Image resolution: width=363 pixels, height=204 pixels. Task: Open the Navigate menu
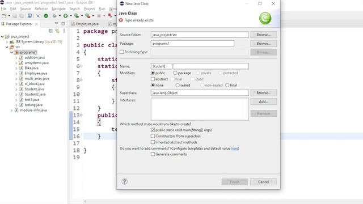click(x=58, y=8)
